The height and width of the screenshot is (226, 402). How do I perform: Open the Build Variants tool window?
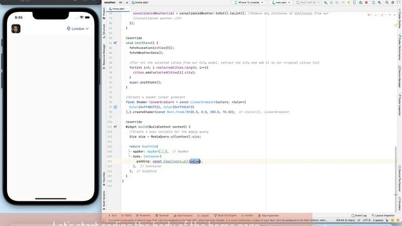[104, 200]
